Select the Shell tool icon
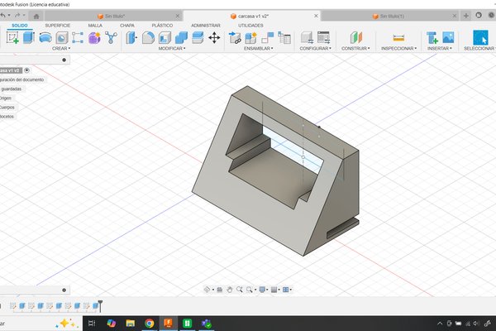The width and height of the screenshot is (496, 331). (165, 37)
